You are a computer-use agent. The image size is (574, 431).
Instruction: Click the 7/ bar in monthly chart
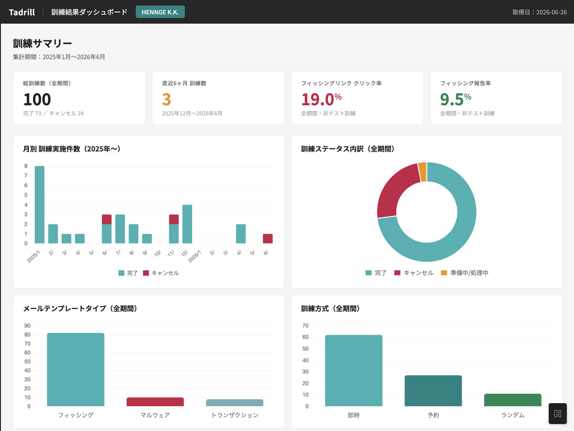(x=120, y=229)
